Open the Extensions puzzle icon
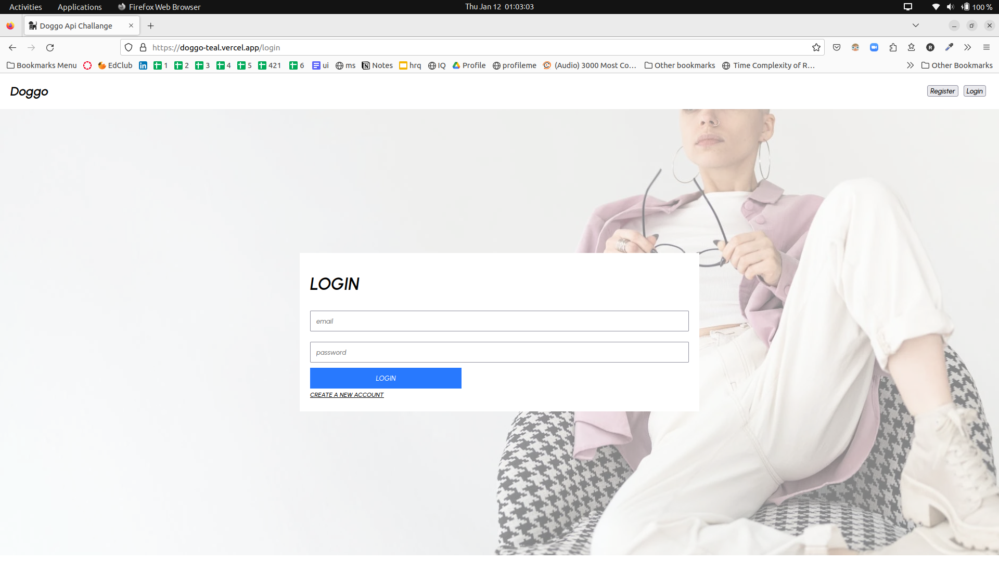This screenshot has height=561, width=999. coord(893,47)
